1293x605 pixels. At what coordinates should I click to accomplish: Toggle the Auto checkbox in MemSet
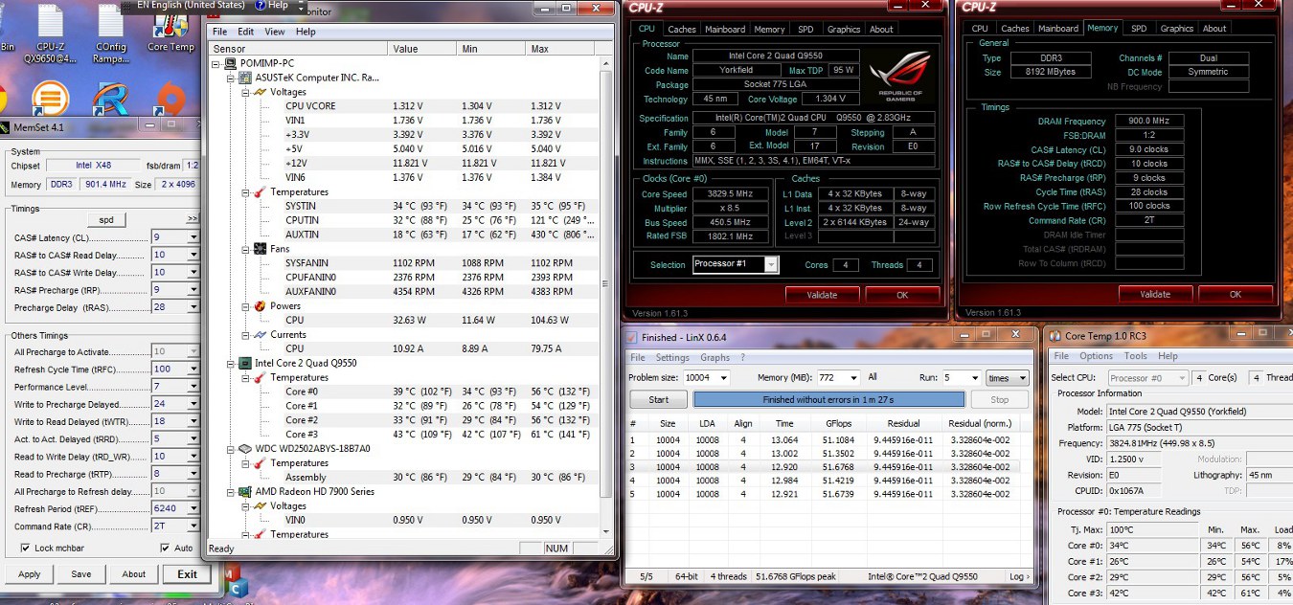click(165, 549)
